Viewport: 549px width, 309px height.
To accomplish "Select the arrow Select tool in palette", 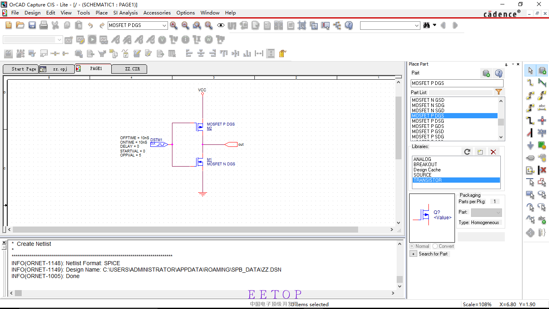I will click(530, 71).
